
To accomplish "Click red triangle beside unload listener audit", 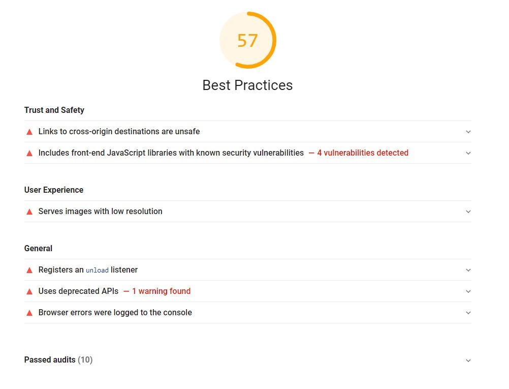I will (x=29, y=271).
